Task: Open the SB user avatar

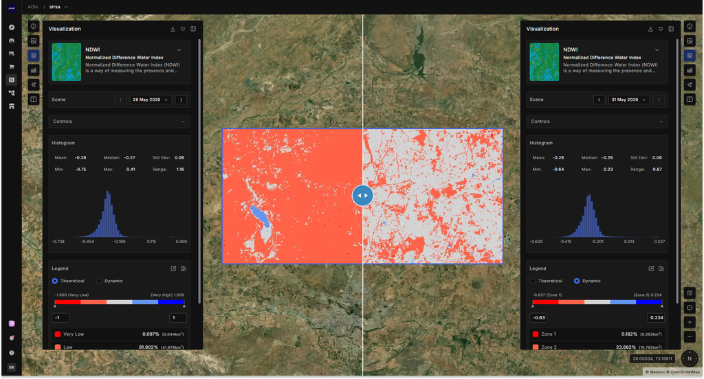Action: 12,367
